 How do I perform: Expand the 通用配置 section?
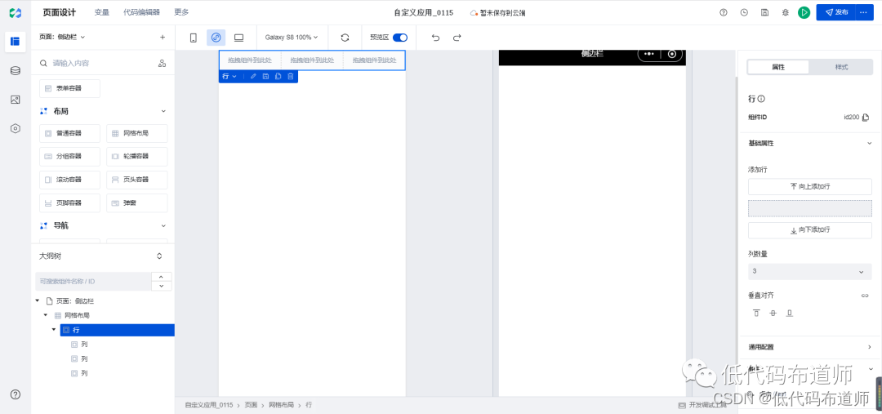[x=869, y=347]
